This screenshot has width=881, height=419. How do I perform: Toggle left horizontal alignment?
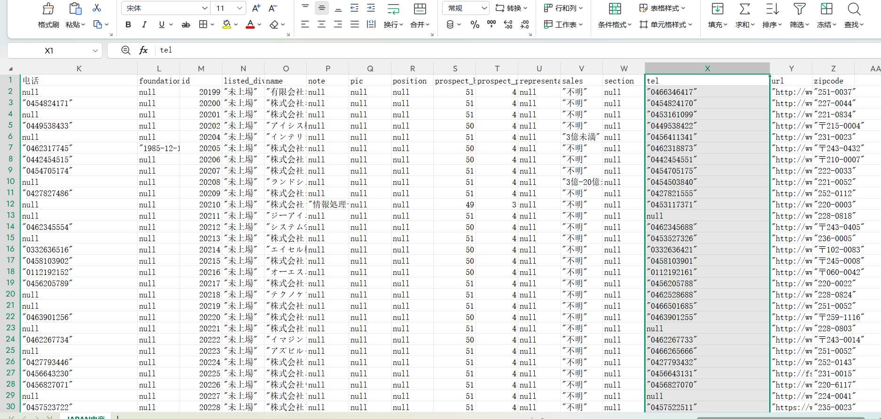pos(305,24)
